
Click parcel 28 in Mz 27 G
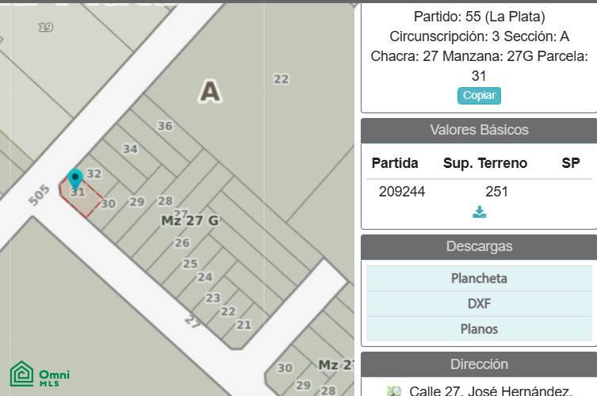point(165,201)
